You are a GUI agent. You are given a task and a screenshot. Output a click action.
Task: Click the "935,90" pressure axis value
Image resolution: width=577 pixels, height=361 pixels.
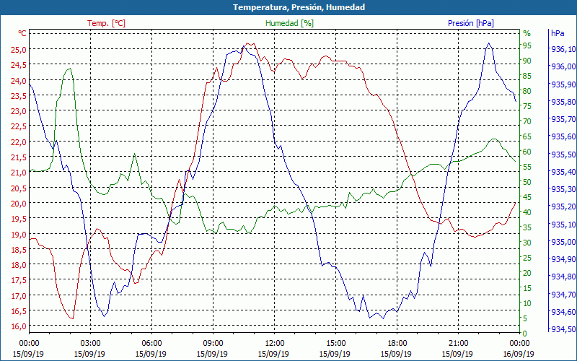tap(563, 84)
